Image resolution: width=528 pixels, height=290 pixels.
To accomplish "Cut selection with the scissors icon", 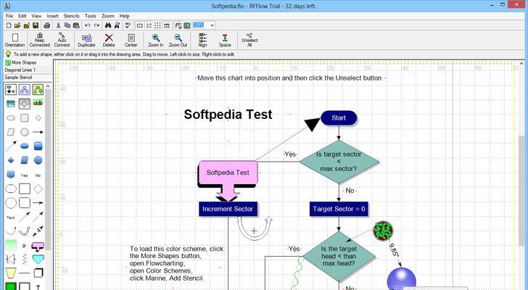I will 58,25.
